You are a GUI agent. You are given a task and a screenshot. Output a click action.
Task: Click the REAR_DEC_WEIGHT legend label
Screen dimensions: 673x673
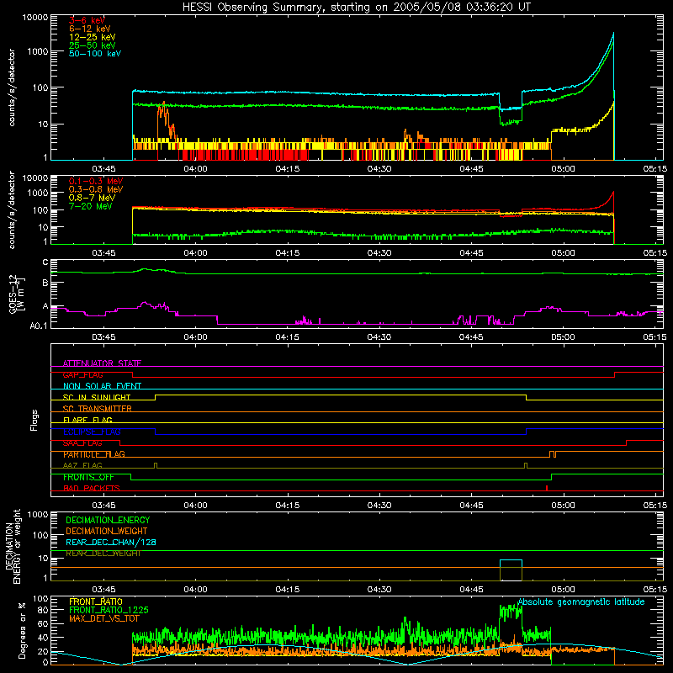[103, 554]
